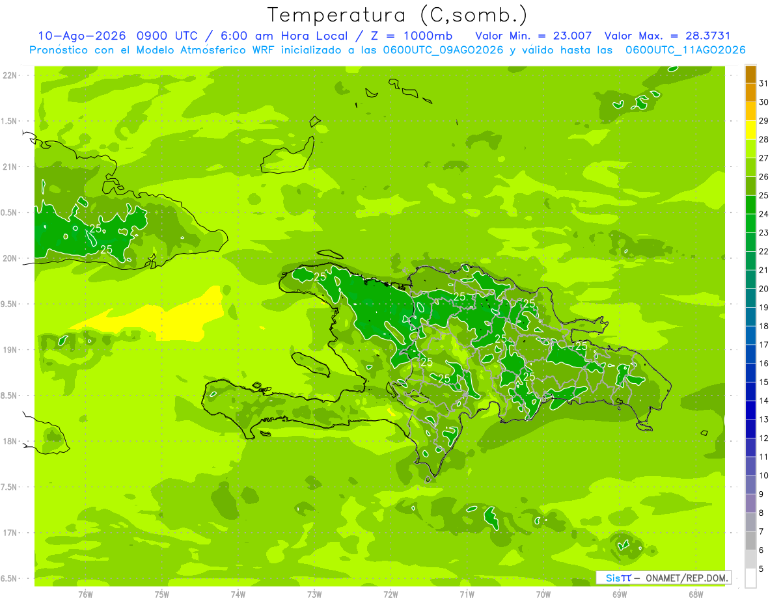Click the '19N' latitude axis label
Image resolution: width=781 pixels, height=603 pixels.
(11, 350)
